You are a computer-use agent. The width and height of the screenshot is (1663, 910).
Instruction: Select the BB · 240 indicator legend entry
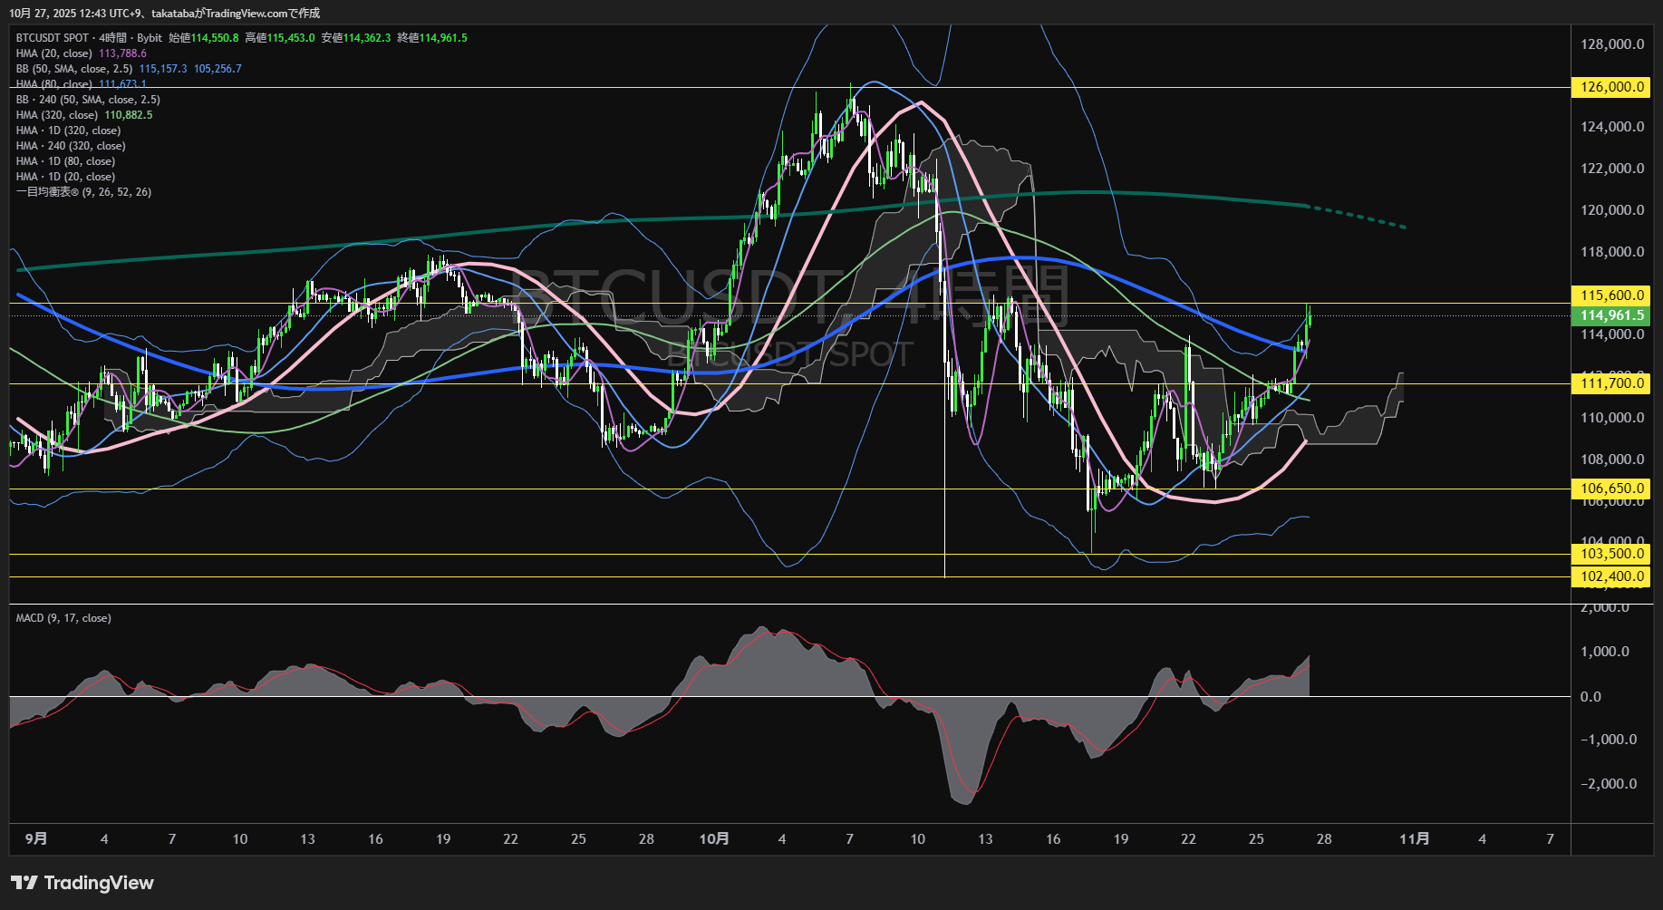click(88, 100)
